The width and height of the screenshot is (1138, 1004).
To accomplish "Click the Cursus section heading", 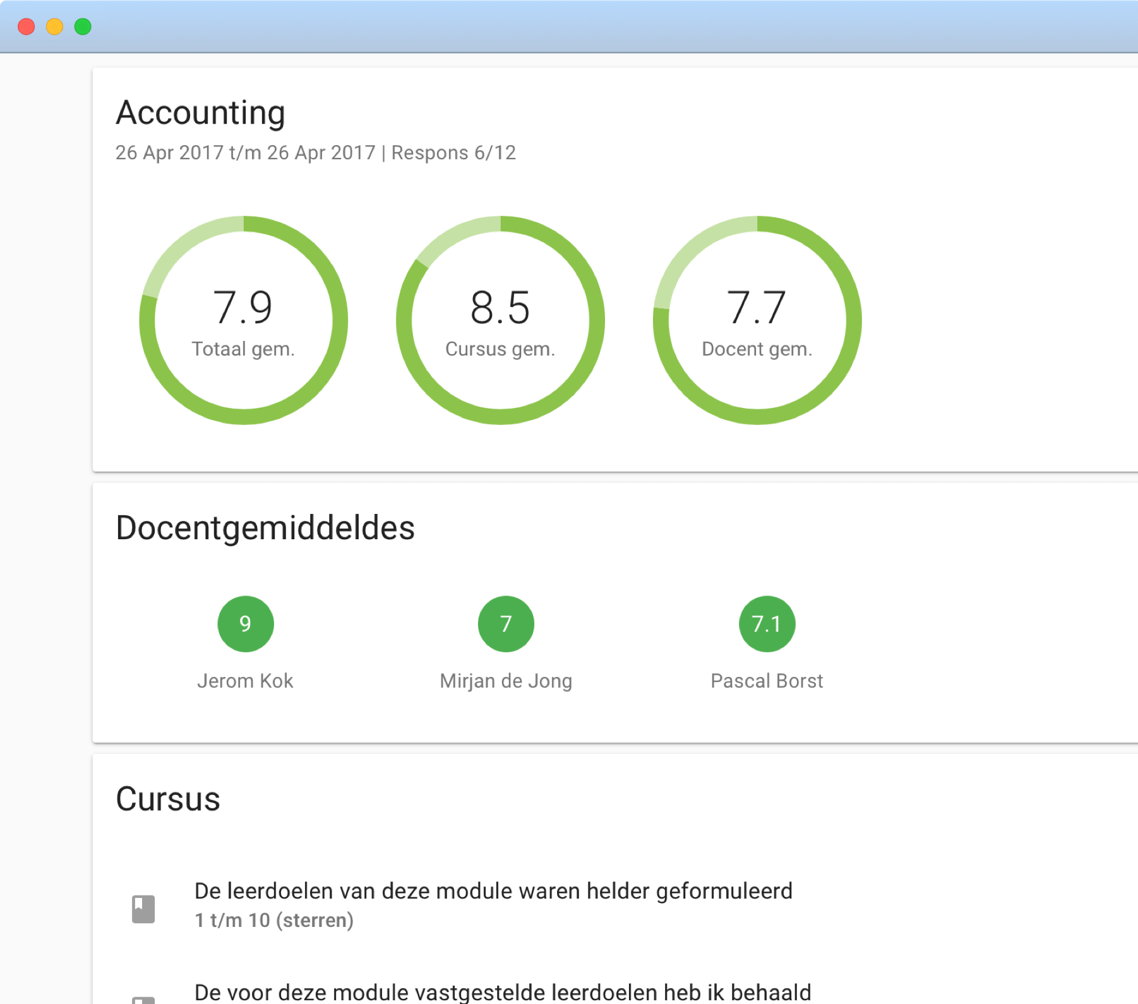I will point(168,799).
